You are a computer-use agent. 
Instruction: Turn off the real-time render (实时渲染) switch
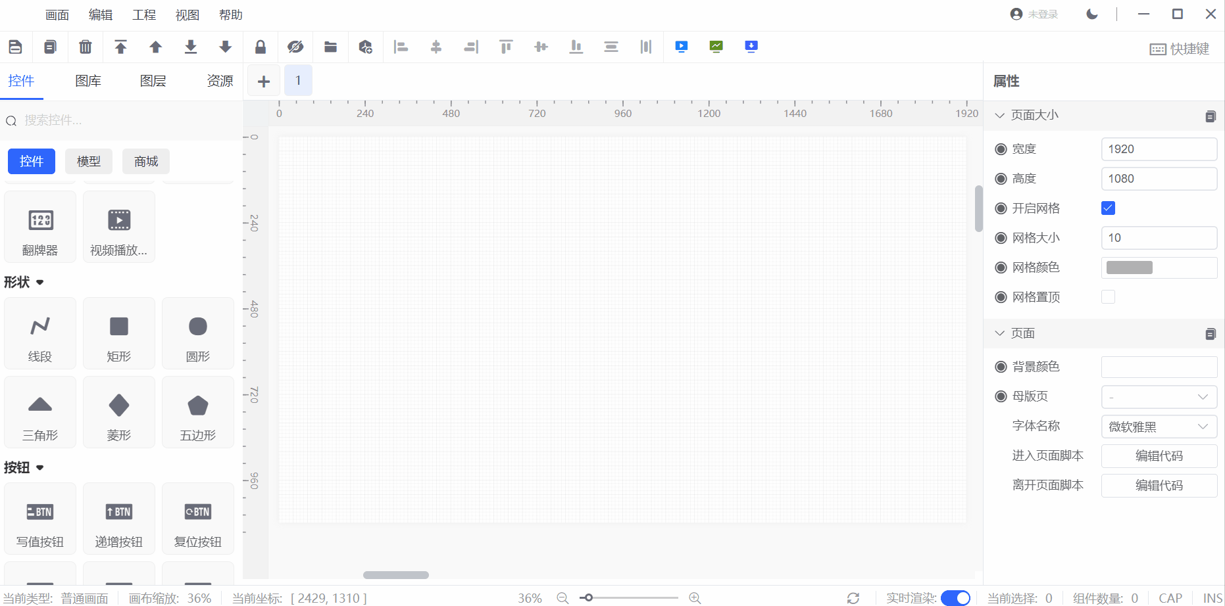(955, 597)
